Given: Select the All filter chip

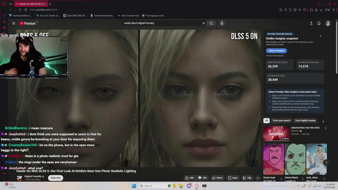Looking at the screenshot, I should 266,121.
